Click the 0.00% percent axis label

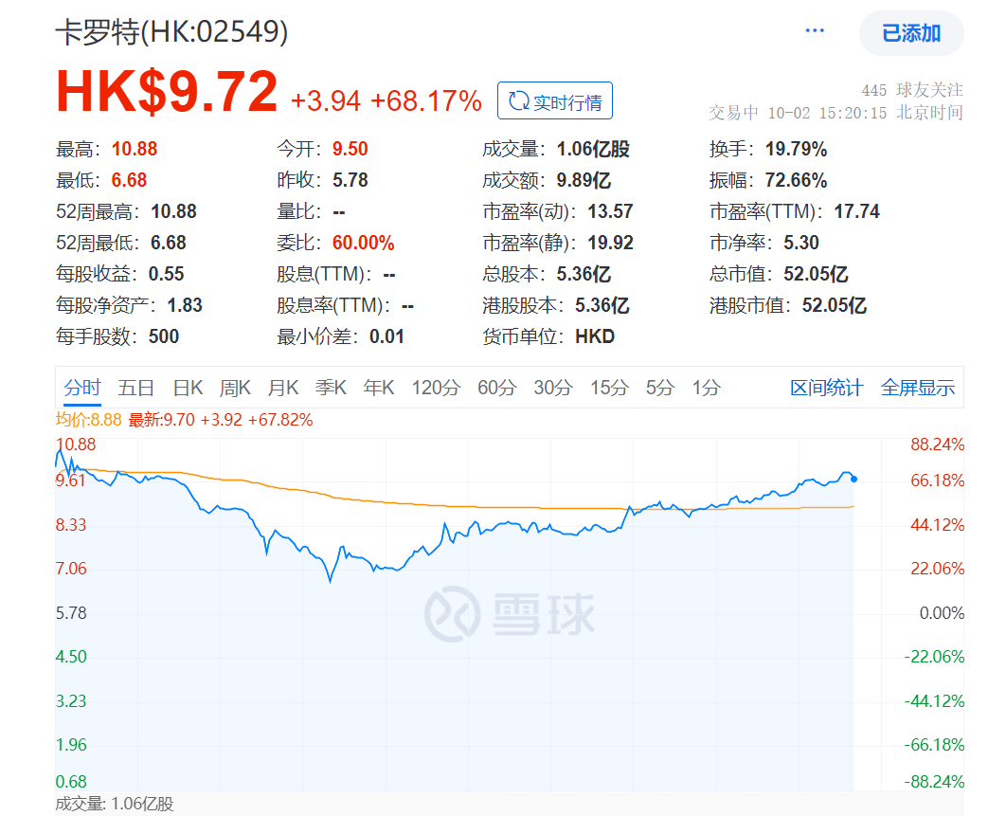coord(942,613)
